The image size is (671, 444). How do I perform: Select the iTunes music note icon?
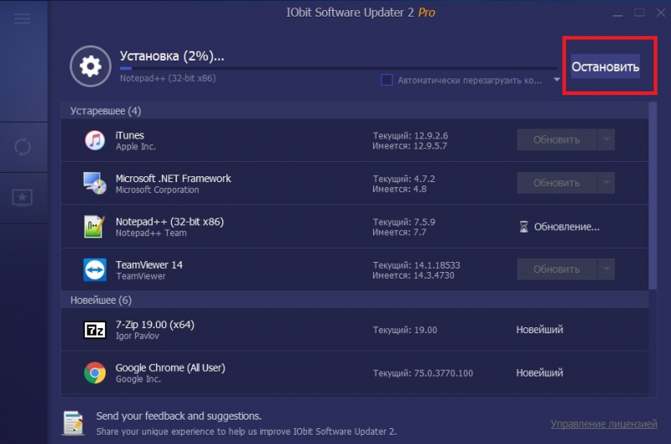pyautogui.click(x=95, y=140)
